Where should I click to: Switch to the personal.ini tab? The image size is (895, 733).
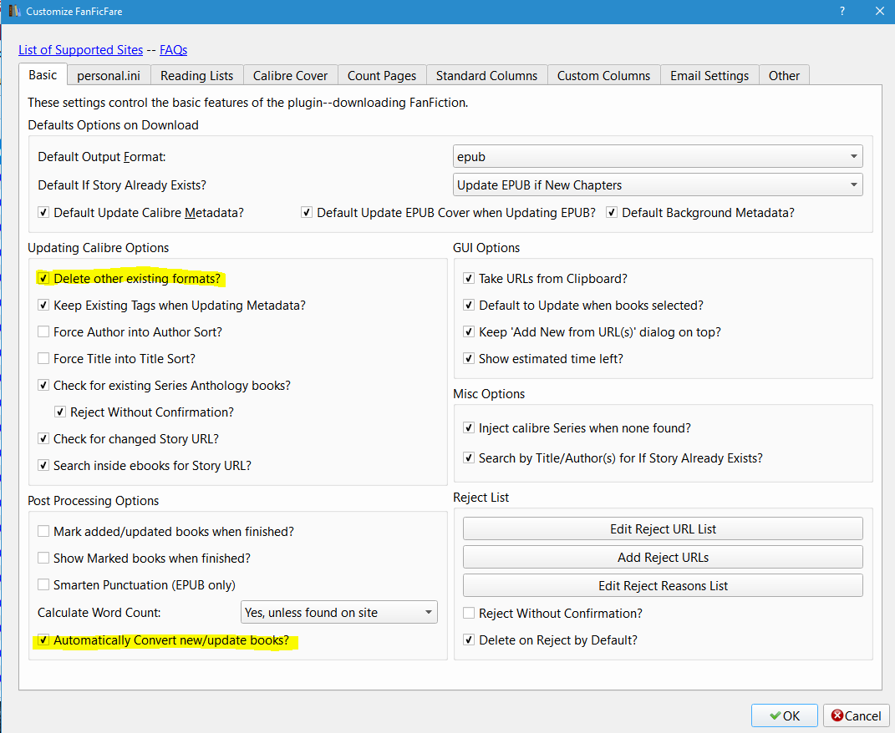pos(109,75)
